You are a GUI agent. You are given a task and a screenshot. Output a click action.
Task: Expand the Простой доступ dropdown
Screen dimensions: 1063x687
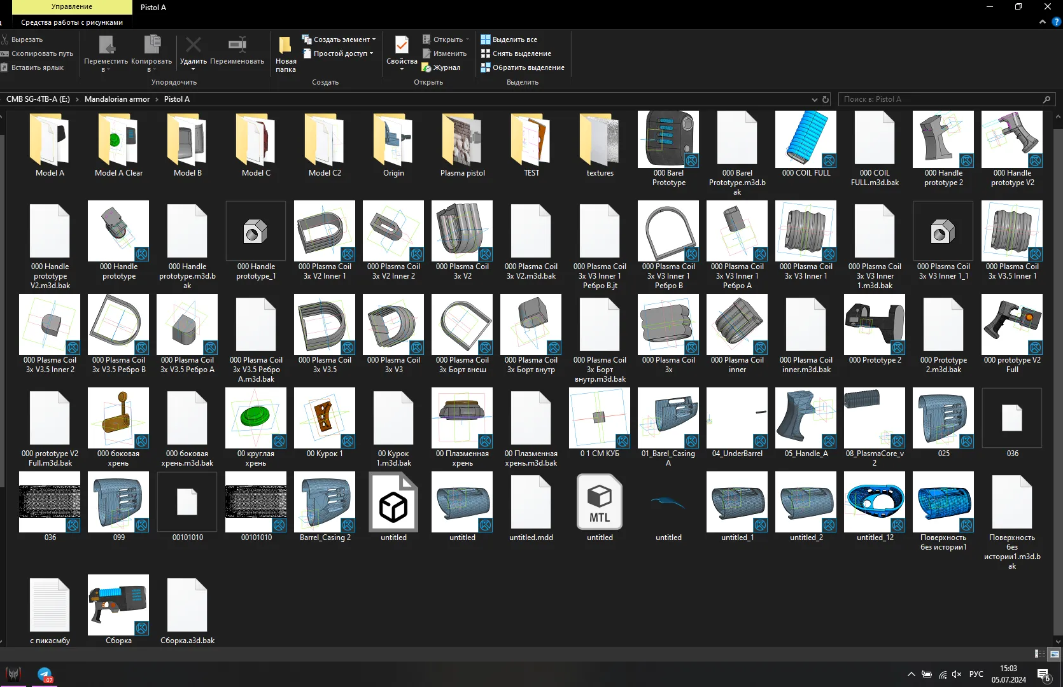[x=337, y=53]
